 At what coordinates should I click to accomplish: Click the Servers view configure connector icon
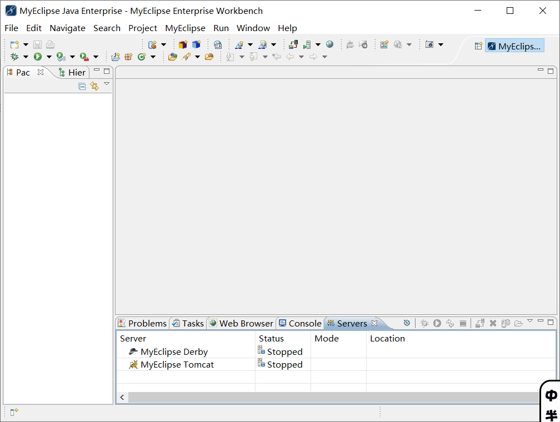pyautogui.click(x=407, y=323)
